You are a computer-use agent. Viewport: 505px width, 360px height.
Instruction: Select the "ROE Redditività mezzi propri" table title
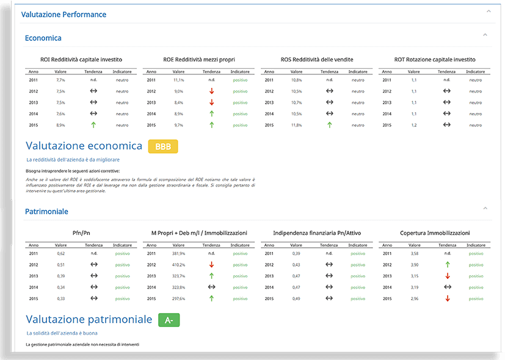tap(199, 60)
